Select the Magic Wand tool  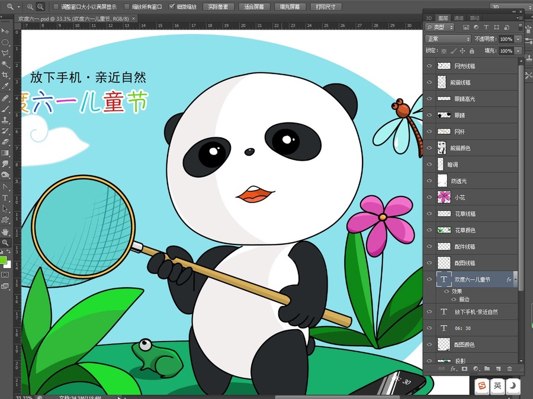[5, 64]
